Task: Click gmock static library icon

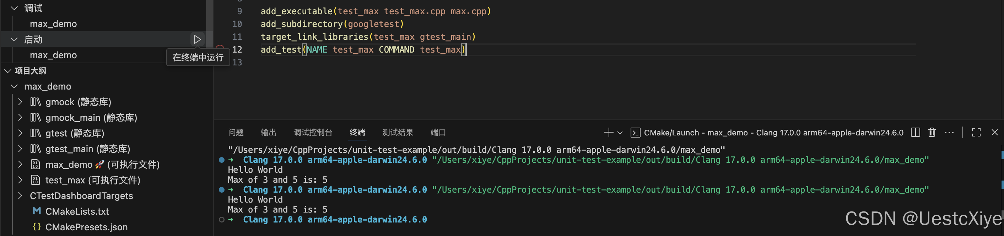Action: click(36, 102)
